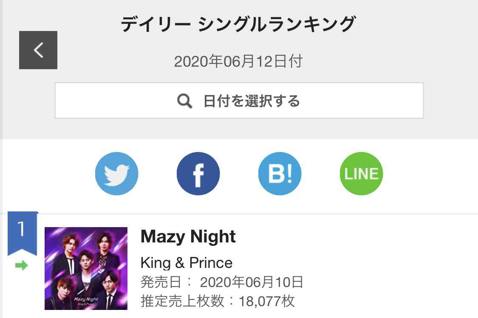This screenshot has height=318, width=478.
Task: Click the デイリー シングルランキング heading
Action: [x=238, y=24]
